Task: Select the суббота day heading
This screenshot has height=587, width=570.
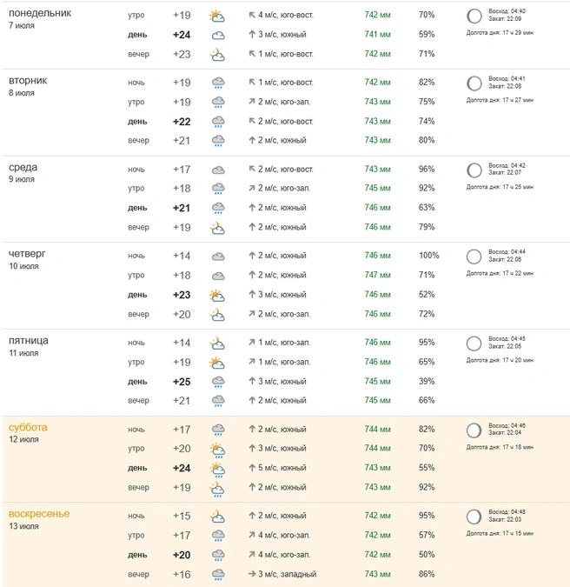Action: pos(28,427)
